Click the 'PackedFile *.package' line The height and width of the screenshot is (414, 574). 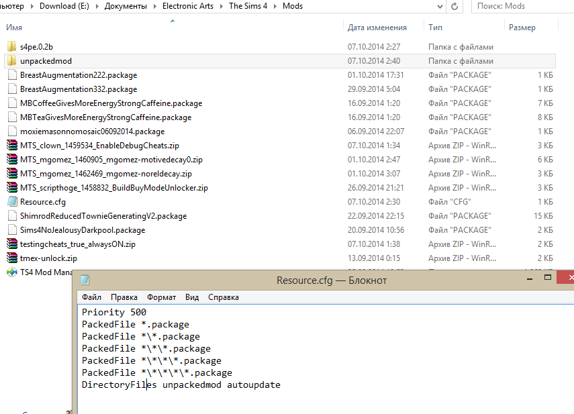coord(136,324)
